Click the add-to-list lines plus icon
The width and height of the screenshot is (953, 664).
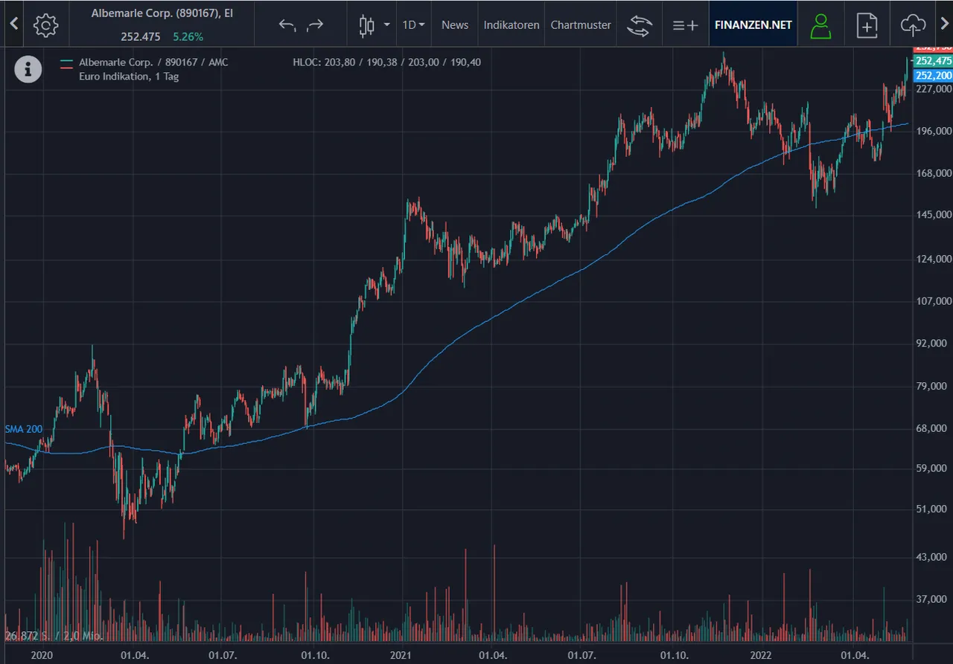pos(685,25)
